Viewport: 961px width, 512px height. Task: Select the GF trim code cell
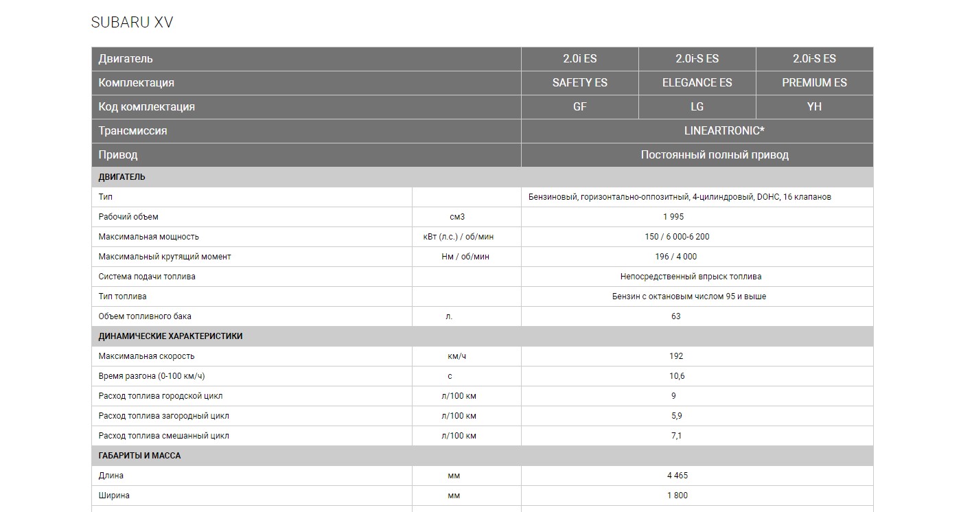point(579,106)
